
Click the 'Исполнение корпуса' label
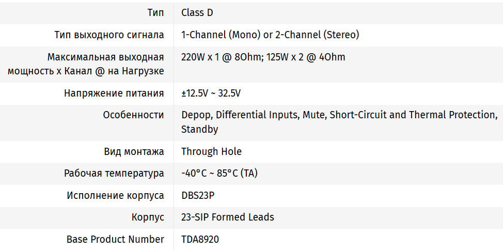tap(115, 195)
